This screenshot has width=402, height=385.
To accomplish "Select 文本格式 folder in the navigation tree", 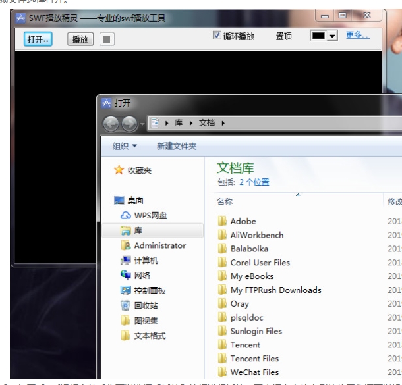I will pyautogui.click(x=150, y=336).
